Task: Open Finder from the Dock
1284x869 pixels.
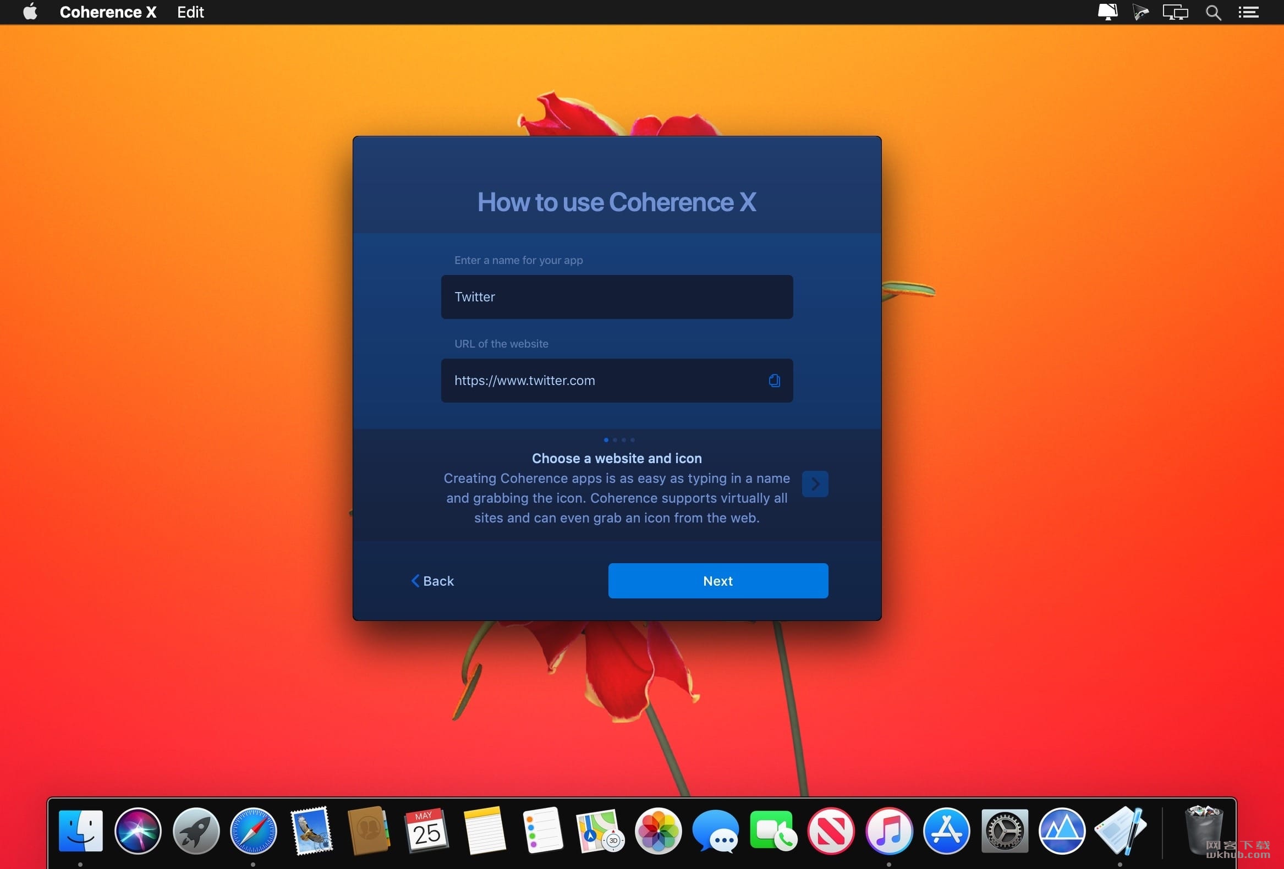Action: click(81, 831)
